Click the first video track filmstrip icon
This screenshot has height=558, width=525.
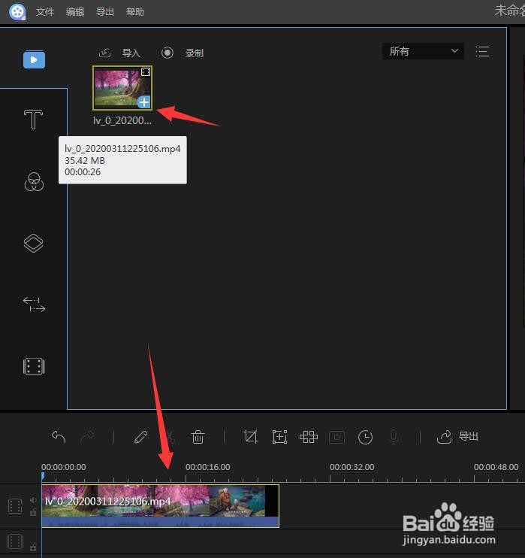click(x=15, y=506)
